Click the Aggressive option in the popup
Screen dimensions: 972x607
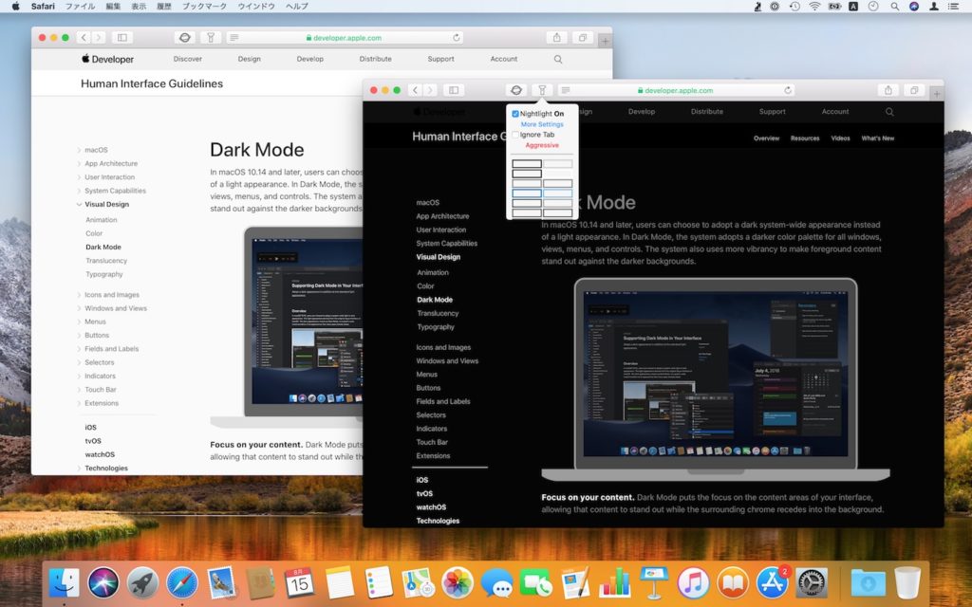(x=541, y=144)
